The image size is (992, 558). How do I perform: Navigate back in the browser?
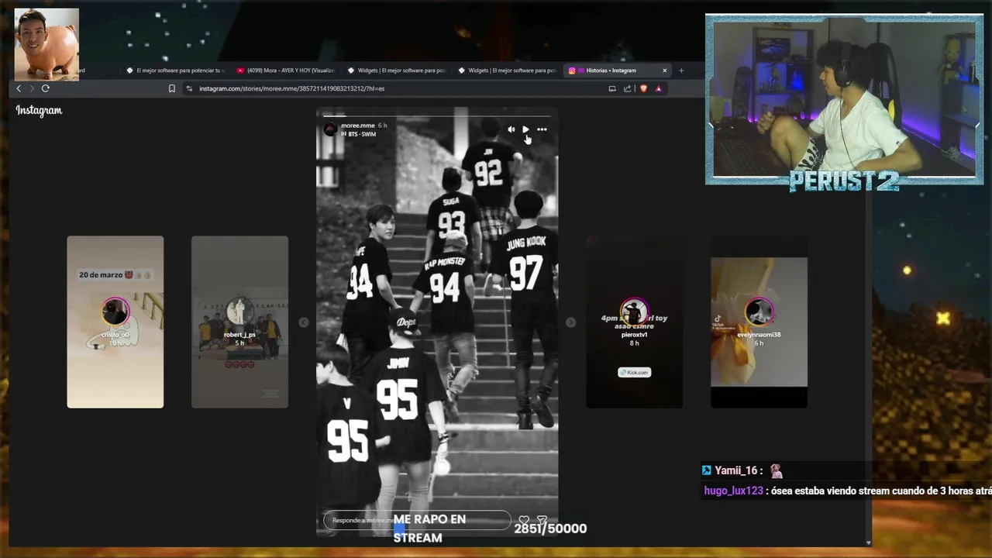tap(19, 88)
